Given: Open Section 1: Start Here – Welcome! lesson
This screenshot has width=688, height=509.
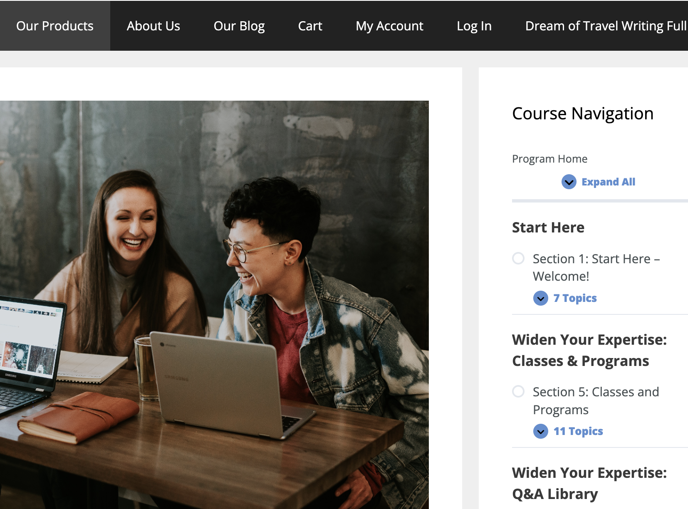Looking at the screenshot, I should [x=596, y=267].
